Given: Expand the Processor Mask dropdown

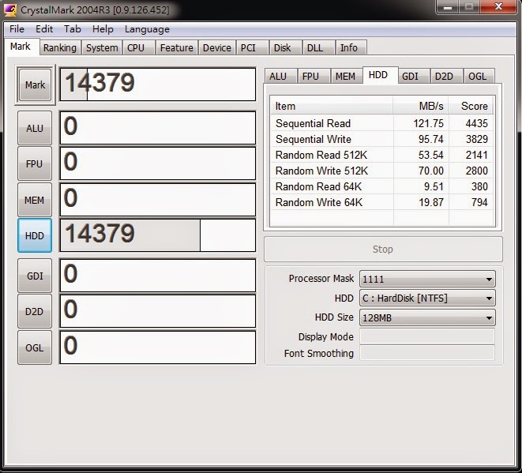Looking at the screenshot, I should tap(427, 279).
